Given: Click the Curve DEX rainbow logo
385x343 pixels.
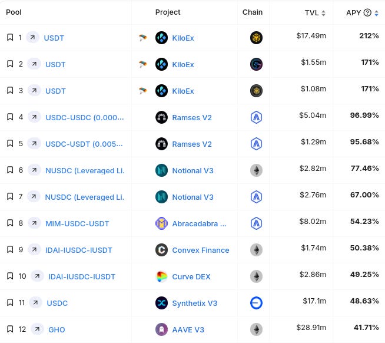Looking at the screenshot, I should click(161, 276).
